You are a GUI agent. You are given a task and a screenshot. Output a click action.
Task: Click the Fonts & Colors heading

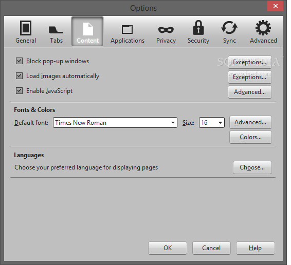[x=34, y=110]
